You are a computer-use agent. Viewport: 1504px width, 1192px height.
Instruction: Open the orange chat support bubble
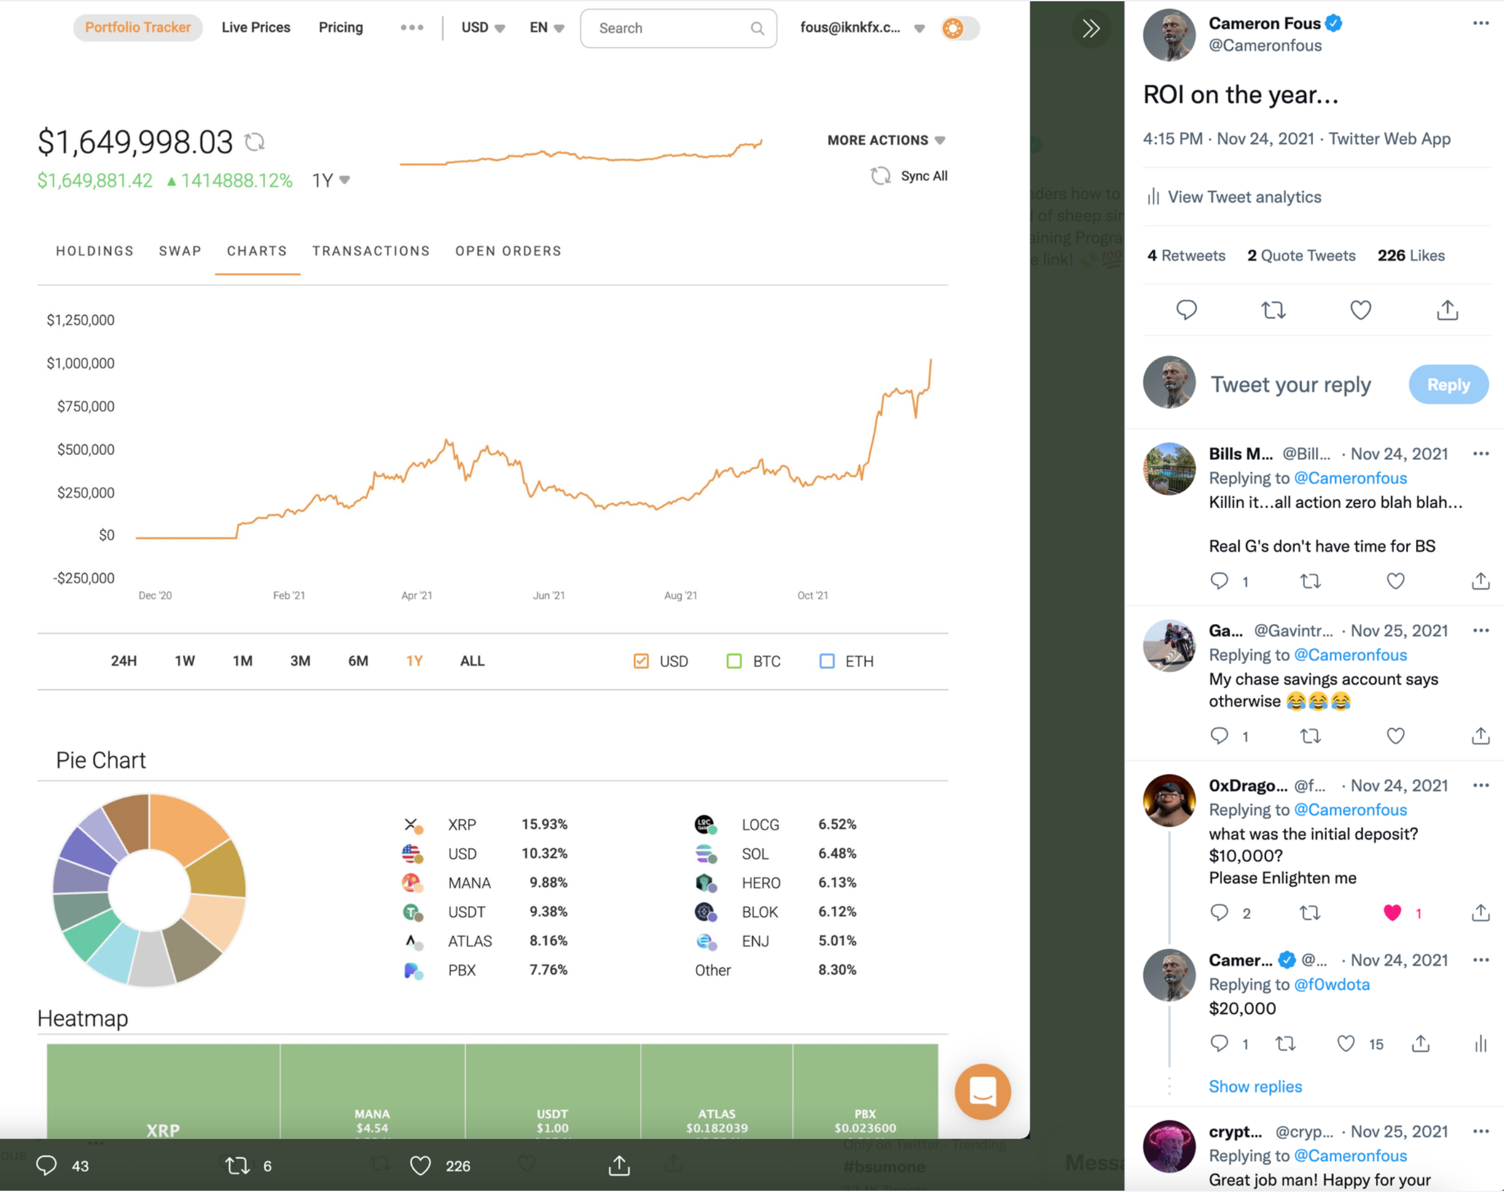[x=982, y=1091]
